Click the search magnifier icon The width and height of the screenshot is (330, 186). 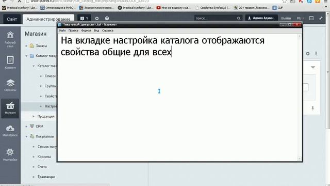point(239,19)
